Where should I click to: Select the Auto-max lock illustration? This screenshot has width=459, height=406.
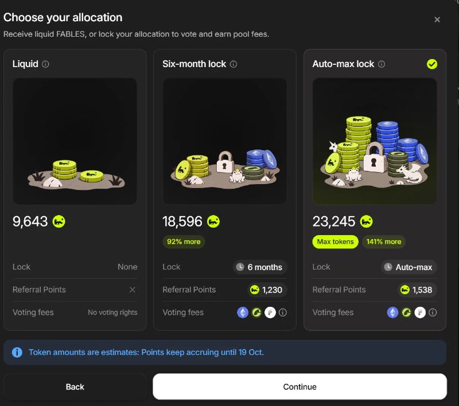(375, 141)
